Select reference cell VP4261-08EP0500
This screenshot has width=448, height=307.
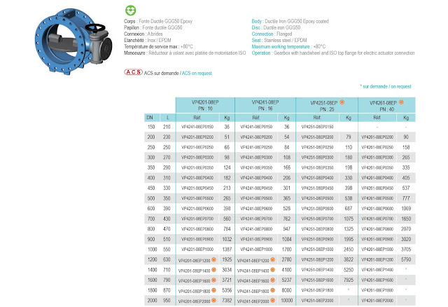pyautogui.click(x=377, y=198)
